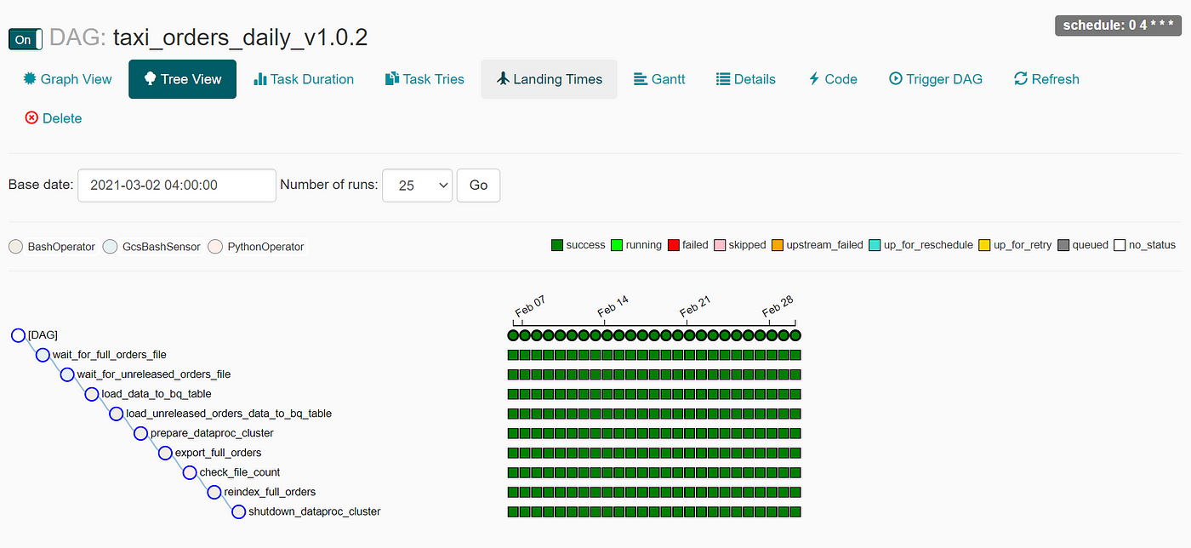Collapse the [DAG] root tree node
Image resolution: width=1191 pixels, height=548 pixels.
point(18,335)
